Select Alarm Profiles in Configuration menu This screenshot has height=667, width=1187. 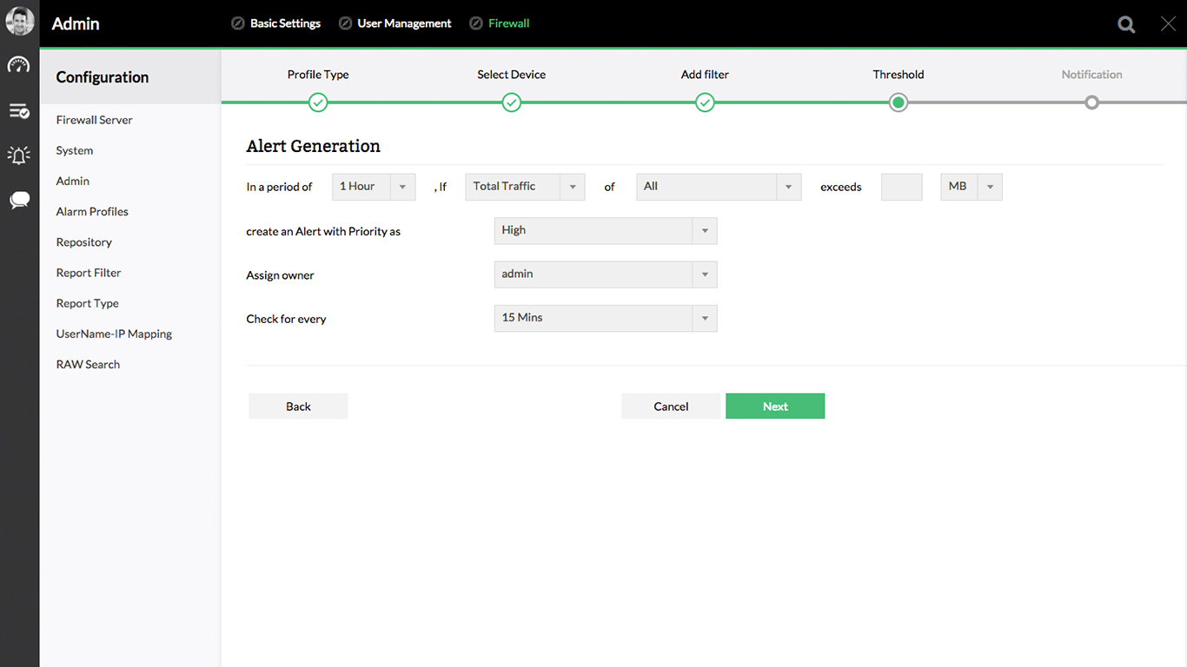(x=92, y=212)
